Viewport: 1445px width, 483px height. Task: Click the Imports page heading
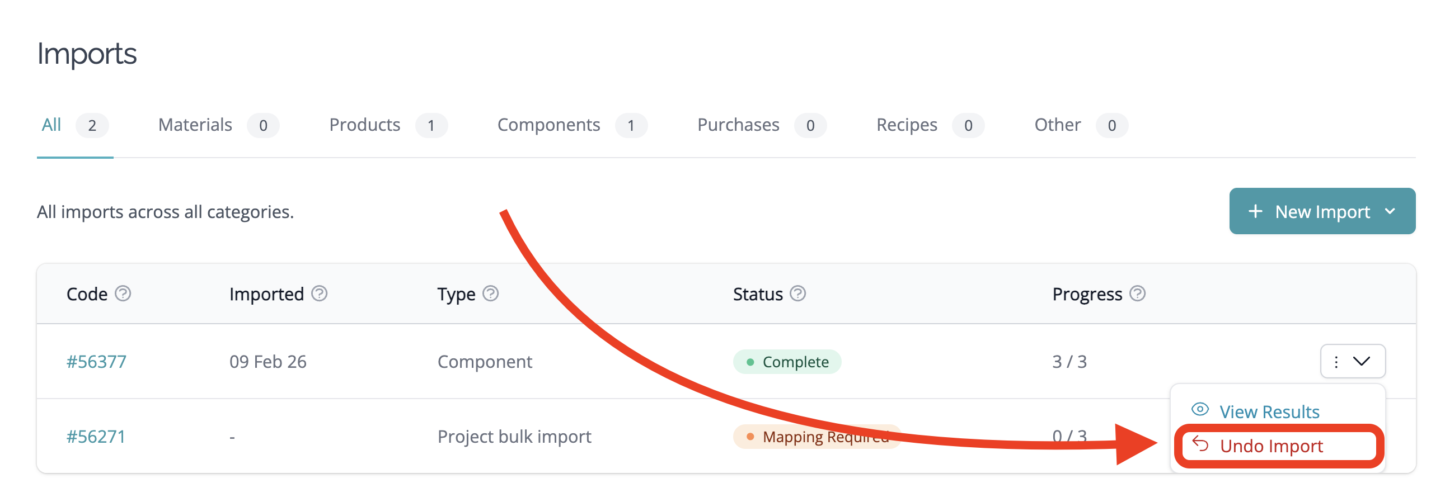(x=87, y=54)
